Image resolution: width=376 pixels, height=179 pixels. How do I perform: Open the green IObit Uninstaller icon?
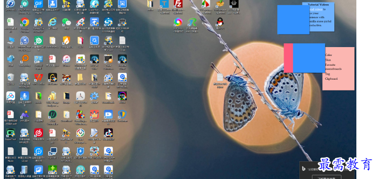[x=52, y=115]
